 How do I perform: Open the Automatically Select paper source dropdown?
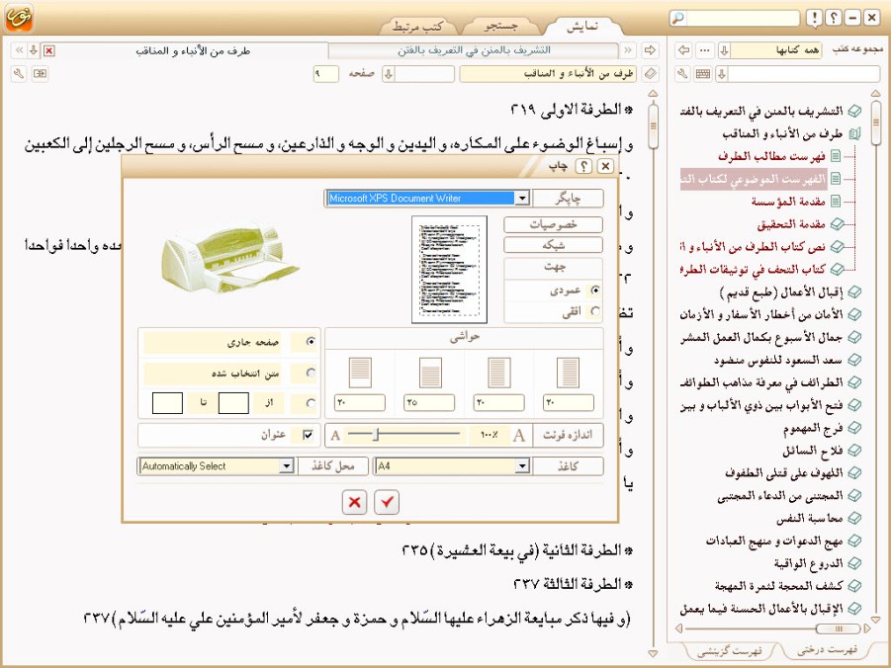287,466
